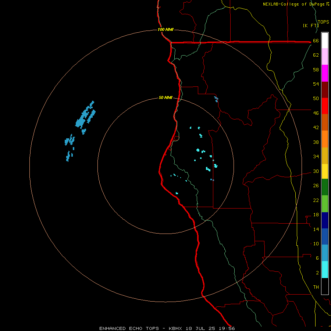The width and height of the screenshot is (331, 331).
Task: Click the legend label "TH"
Action: pyautogui.click(x=316, y=287)
